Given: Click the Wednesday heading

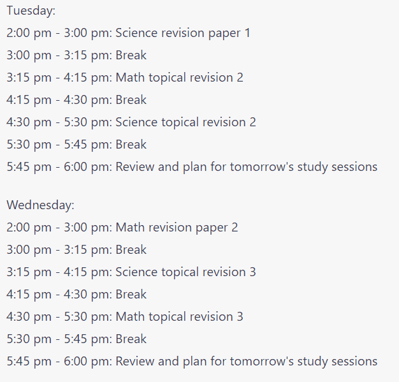Looking at the screenshot, I should tap(40, 205).
